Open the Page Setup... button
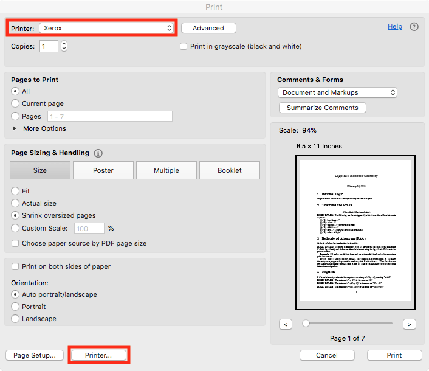This screenshot has width=429, height=371. [35, 355]
